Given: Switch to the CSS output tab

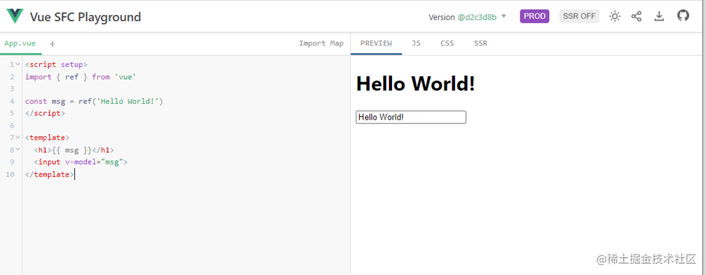Looking at the screenshot, I should (447, 43).
